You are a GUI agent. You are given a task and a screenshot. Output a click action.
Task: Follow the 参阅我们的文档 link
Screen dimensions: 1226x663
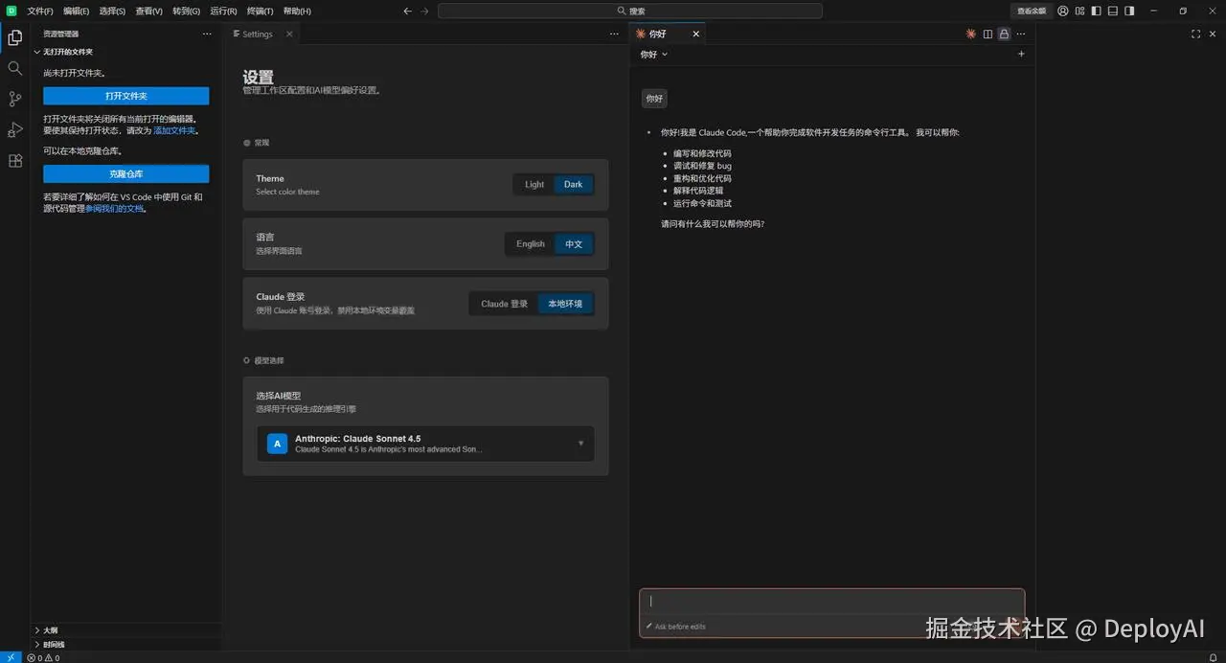[x=115, y=208]
